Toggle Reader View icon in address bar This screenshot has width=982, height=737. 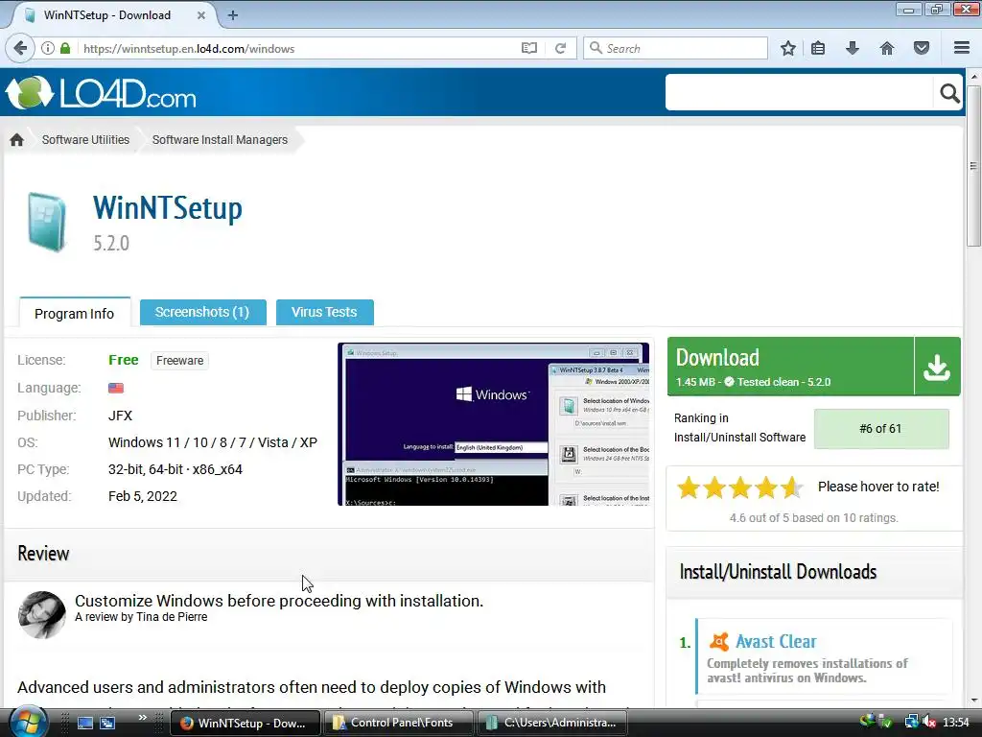(x=529, y=48)
